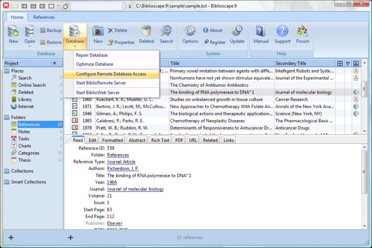Click the Delete record button
Screen dimensions: 372x248
pos(118,30)
